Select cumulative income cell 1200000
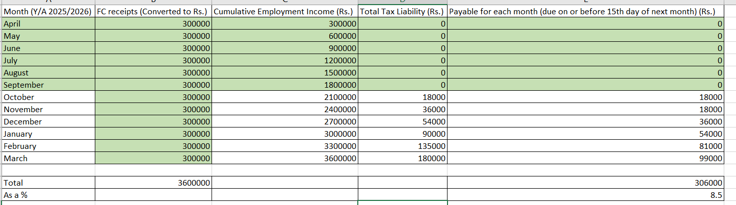 tap(285, 61)
